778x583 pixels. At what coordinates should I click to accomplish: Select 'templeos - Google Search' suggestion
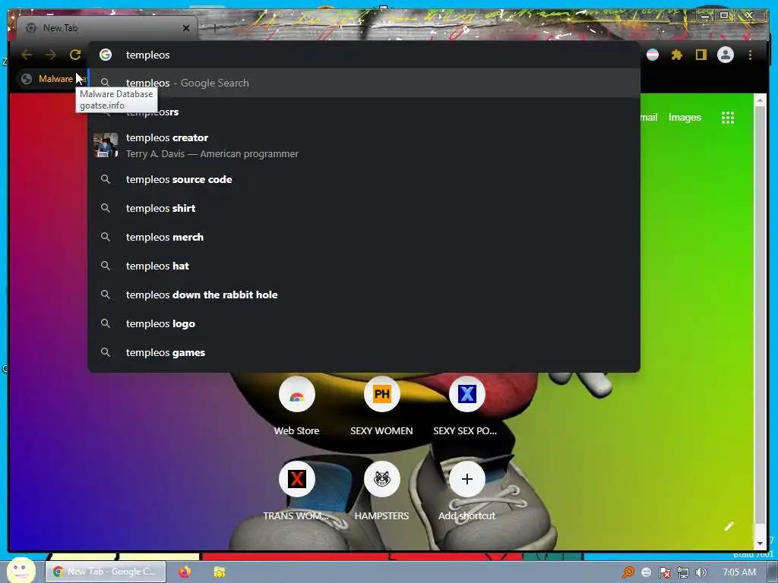coord(364,83)
